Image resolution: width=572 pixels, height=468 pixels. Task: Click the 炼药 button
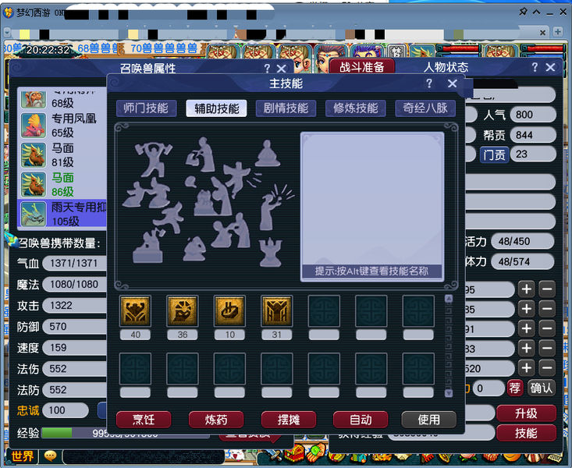pyautogui.click(x=216, y=420)
